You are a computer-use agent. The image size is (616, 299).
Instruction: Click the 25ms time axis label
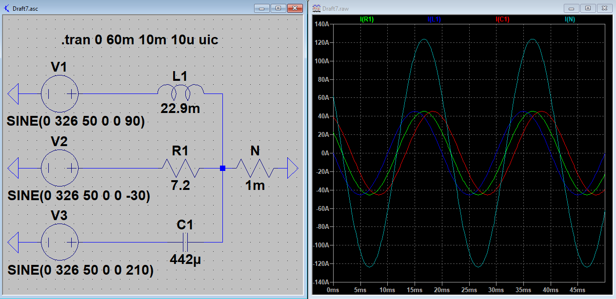pos(469,290)
